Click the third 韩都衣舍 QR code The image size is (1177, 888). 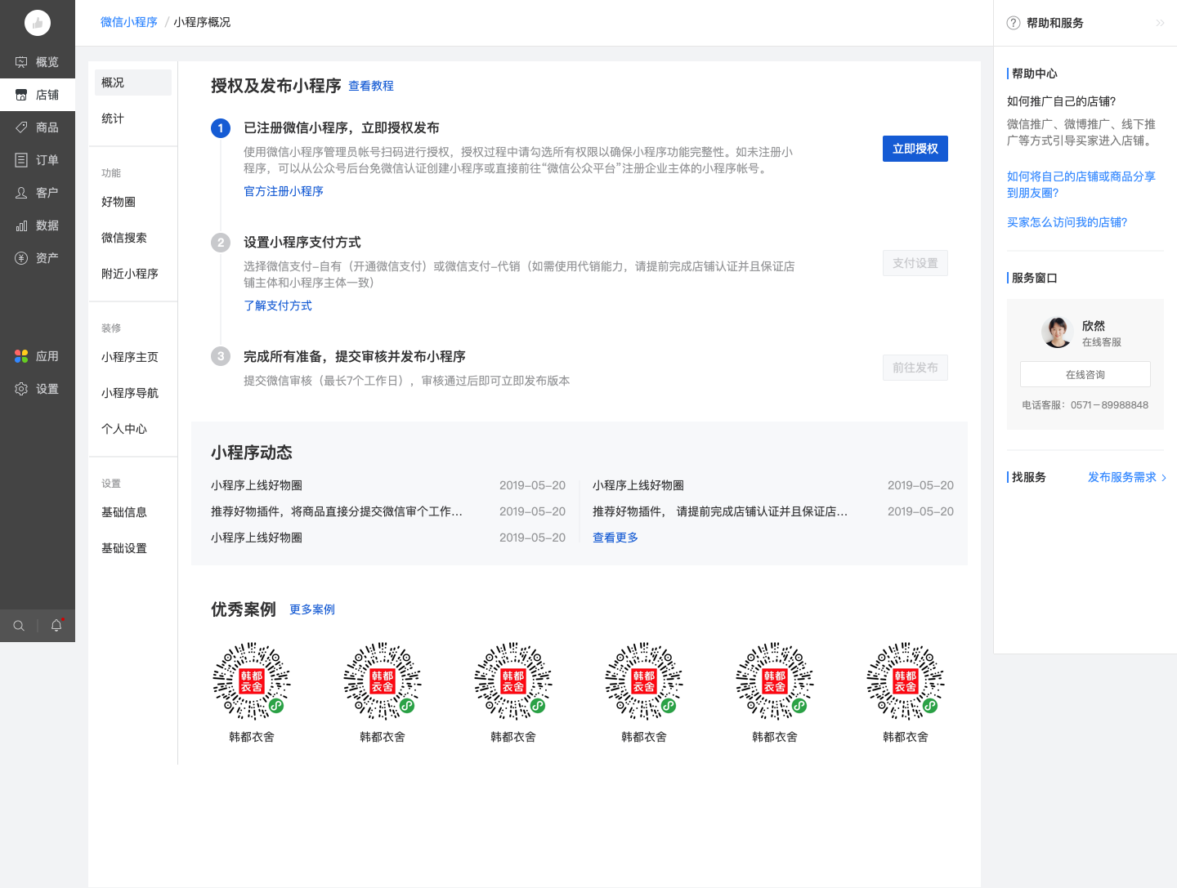click(x=513, y=681)
